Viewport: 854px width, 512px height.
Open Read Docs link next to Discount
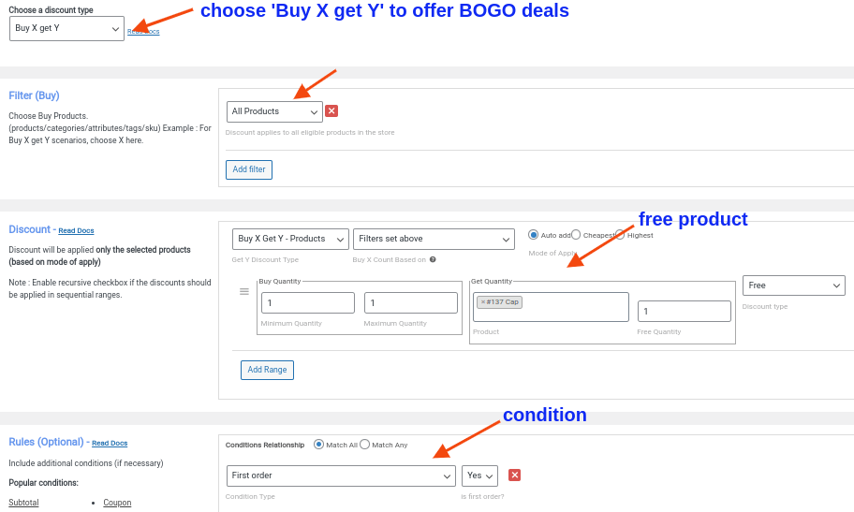[76, 230]
